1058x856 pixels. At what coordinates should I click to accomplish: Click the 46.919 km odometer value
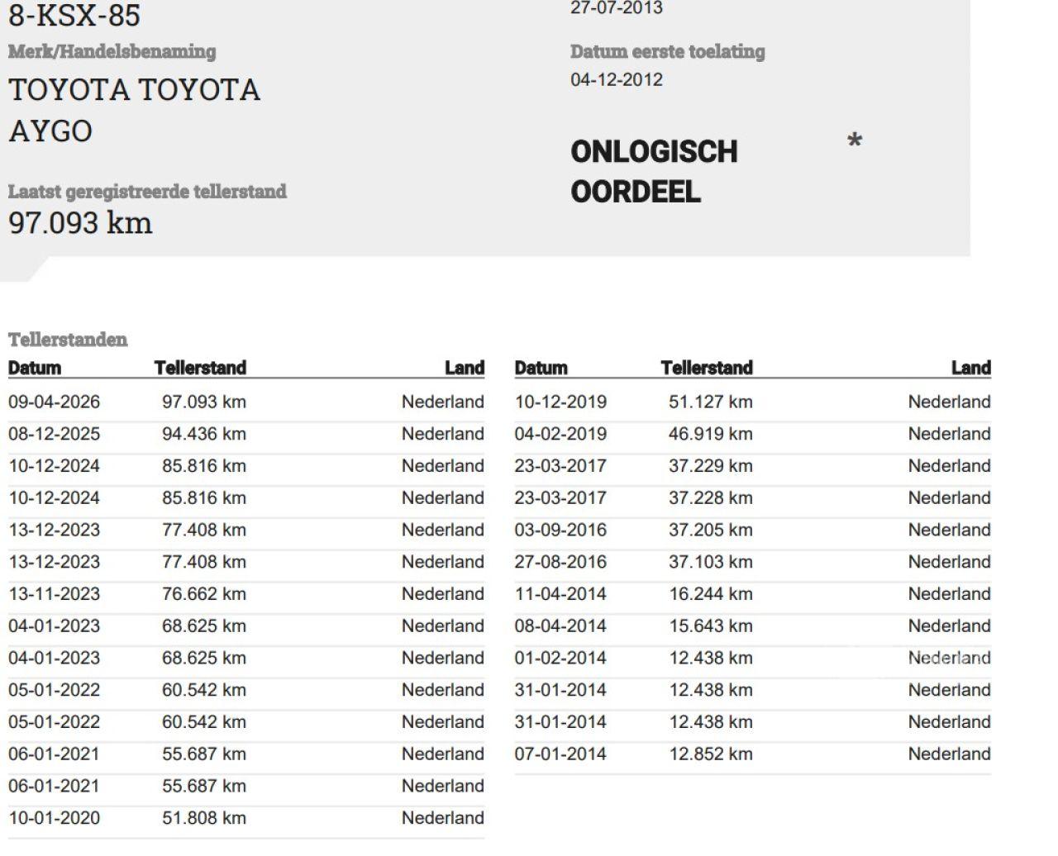(710, 435)
